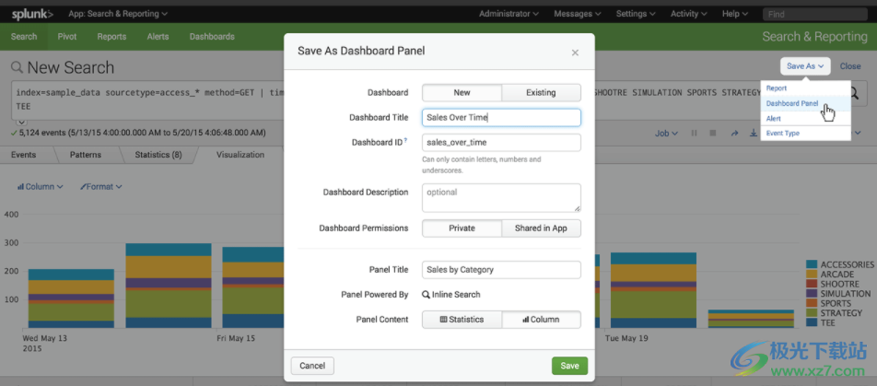Open the Format dropdown
Viewport: 877px width, 386px height.
click(x=100, y=187)
